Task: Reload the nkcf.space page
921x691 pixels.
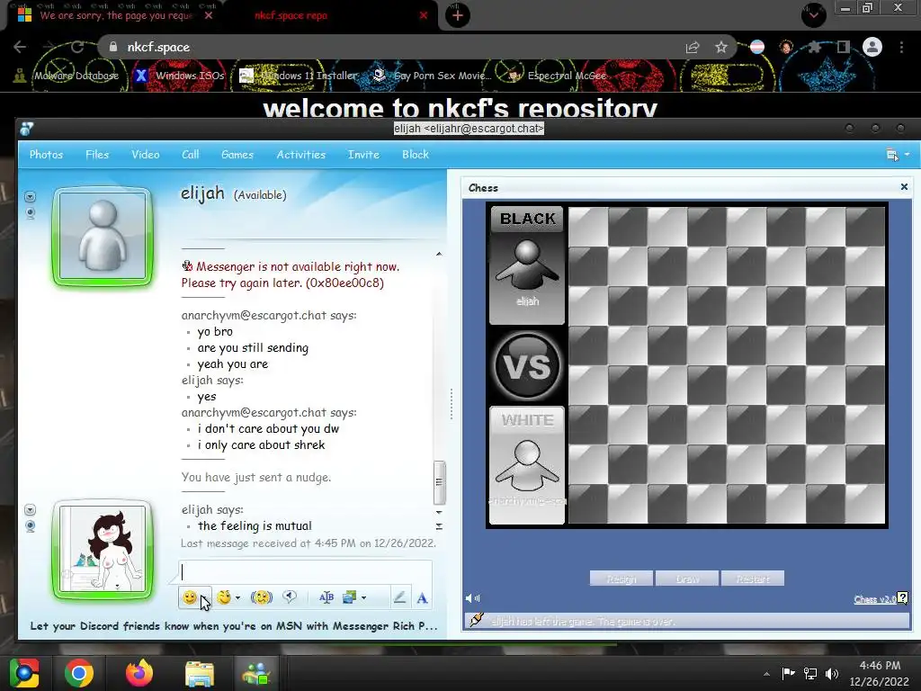Action: click(77, 47)
